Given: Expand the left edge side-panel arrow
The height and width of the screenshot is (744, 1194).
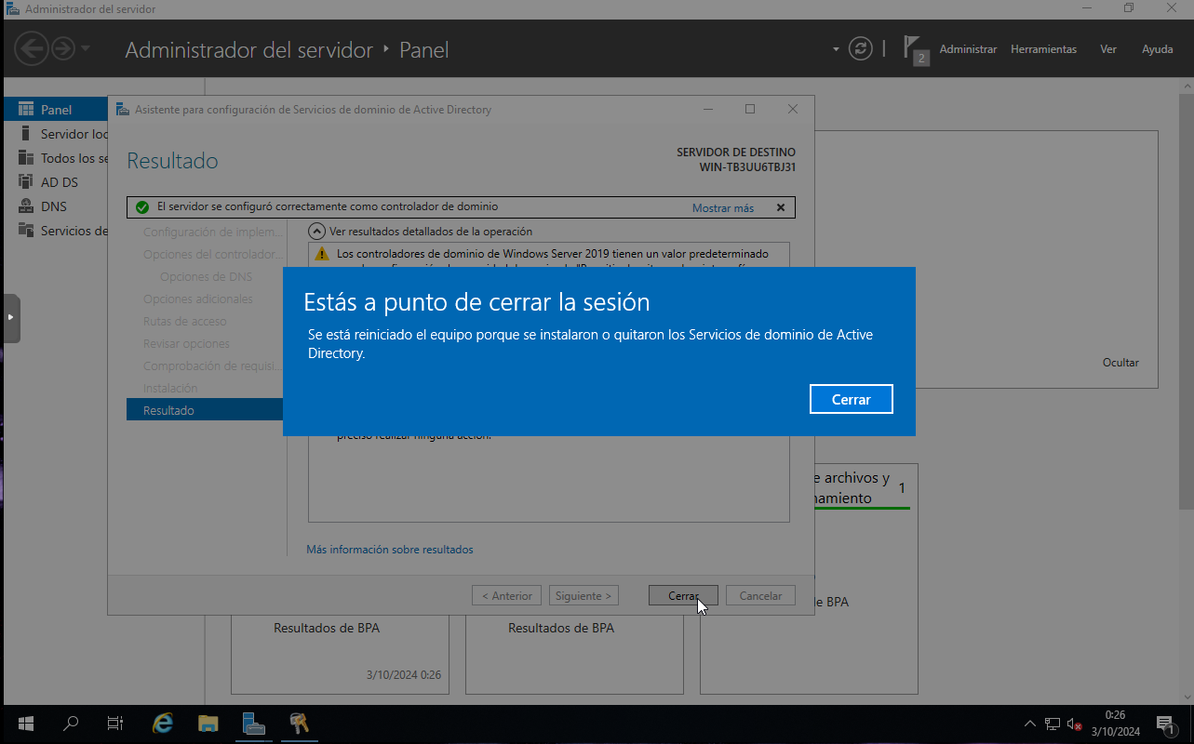Looking at the screenshot, I should [x=11, y=318].
